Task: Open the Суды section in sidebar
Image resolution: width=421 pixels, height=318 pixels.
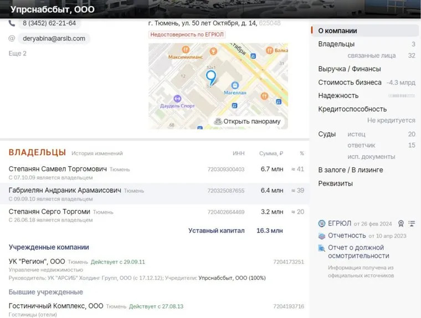Action: pos(327,134)
